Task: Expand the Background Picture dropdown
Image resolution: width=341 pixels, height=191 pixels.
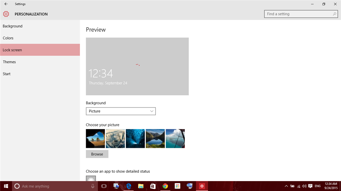Action: (121, 111)
